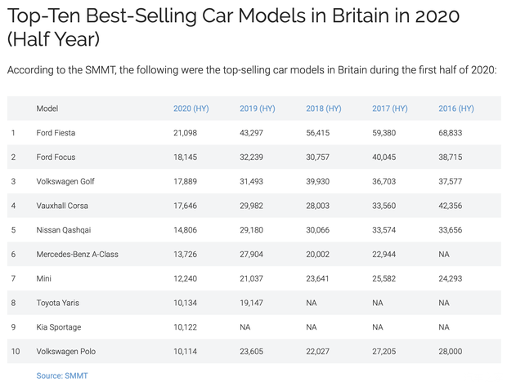Open the Source: SMMT link

(62, 375)
